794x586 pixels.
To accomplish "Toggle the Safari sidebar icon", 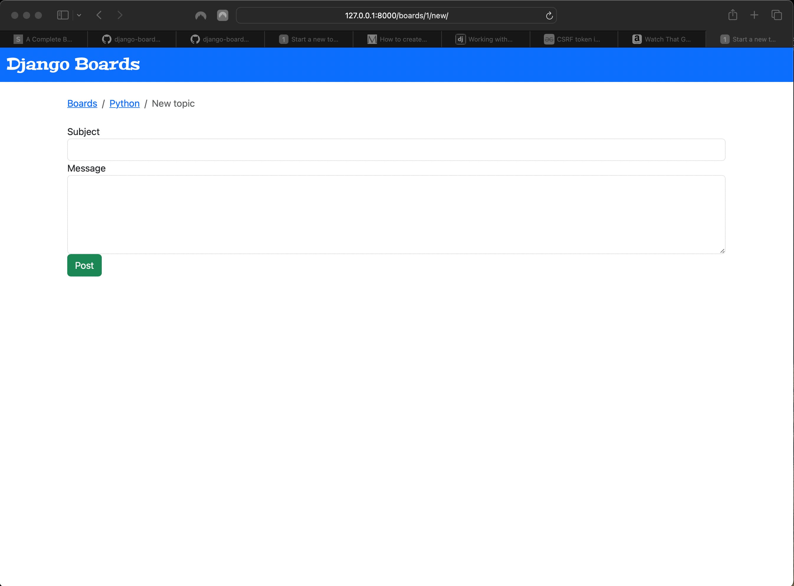I will pos(63,15).
